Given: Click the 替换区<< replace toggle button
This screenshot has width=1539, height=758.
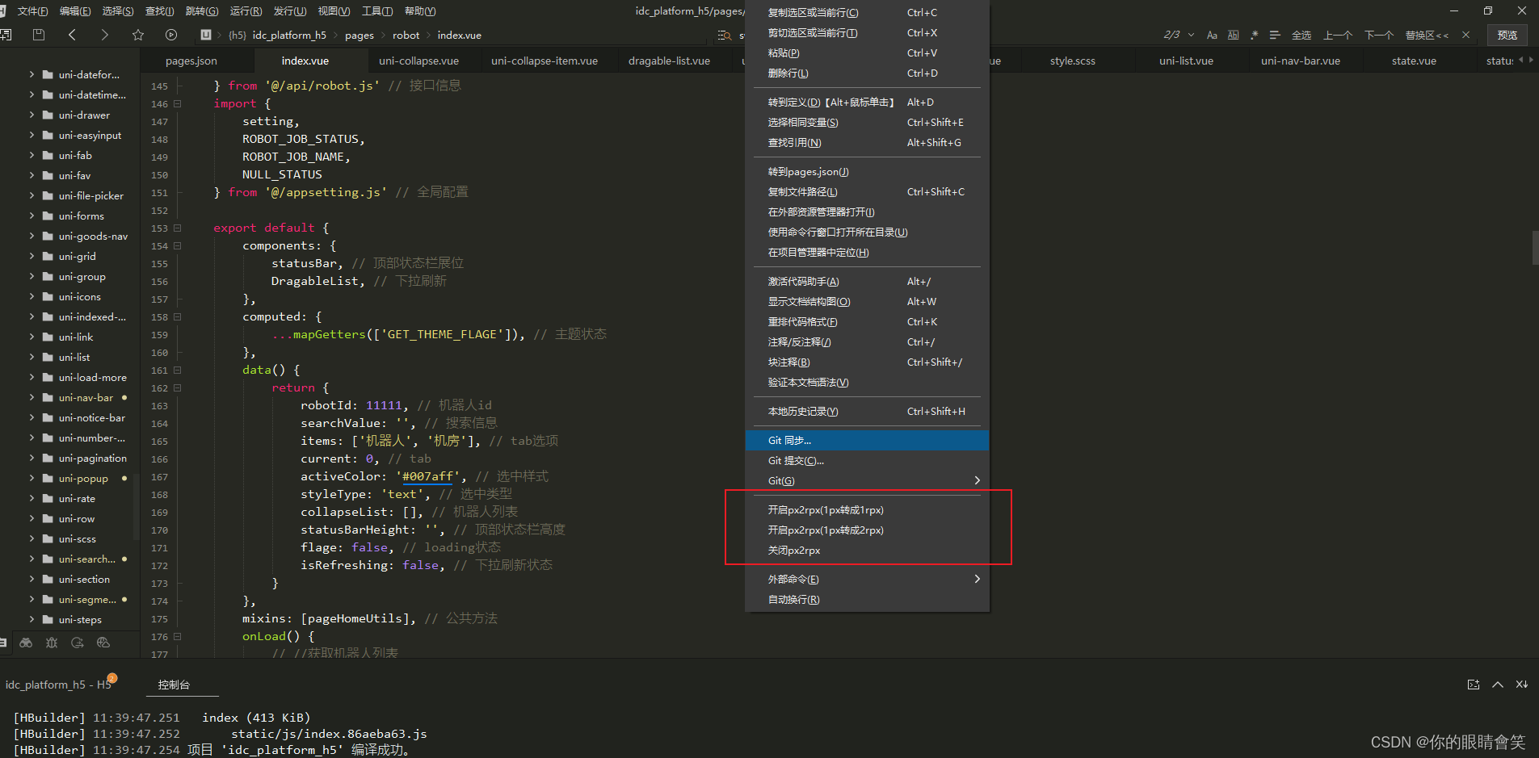Looking at the screenshot, I should pos(1427,35).
